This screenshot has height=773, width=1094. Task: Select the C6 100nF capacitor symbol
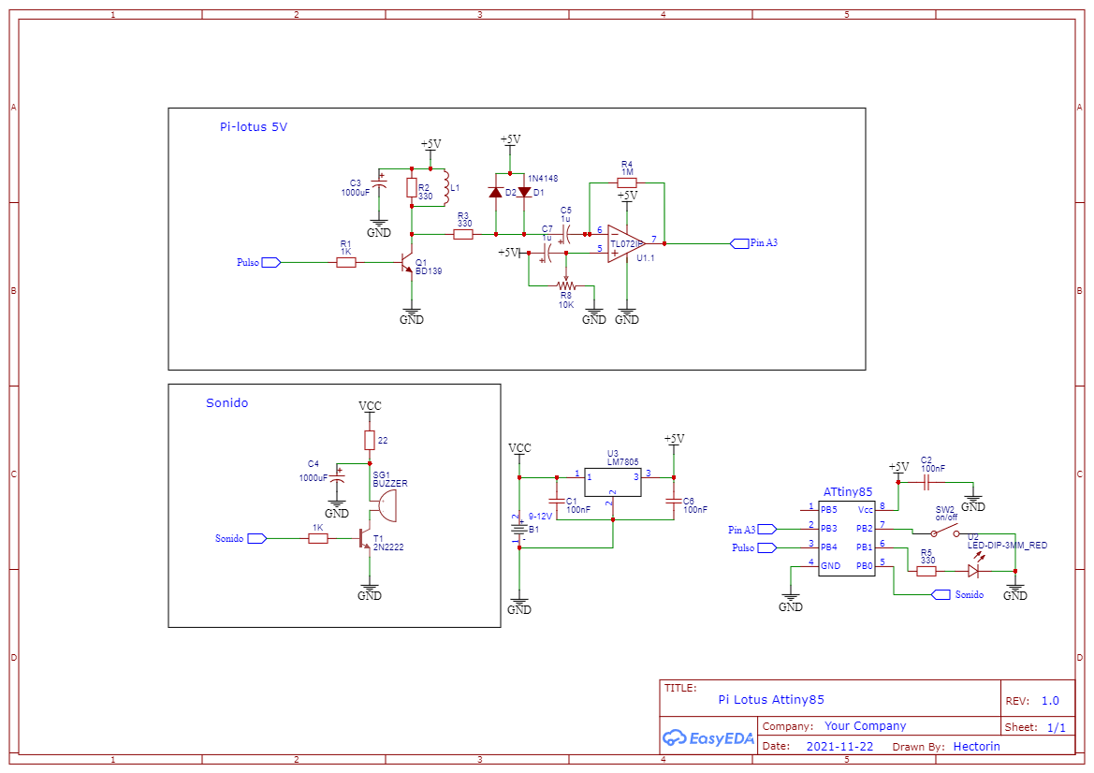[673, 501]
